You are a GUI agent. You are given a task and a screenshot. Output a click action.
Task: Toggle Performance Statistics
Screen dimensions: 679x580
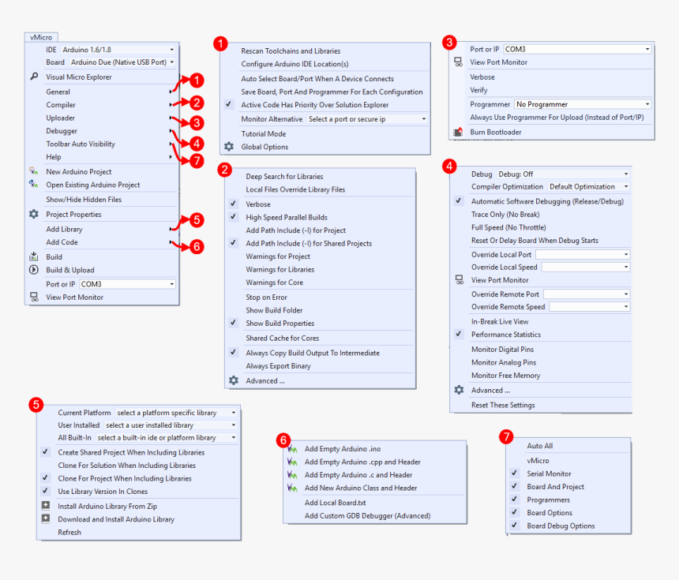(x=459, y=334)
